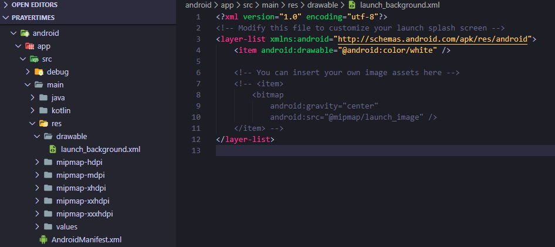Click the launch_background.xml file icon in tree

tap(53, 150)
